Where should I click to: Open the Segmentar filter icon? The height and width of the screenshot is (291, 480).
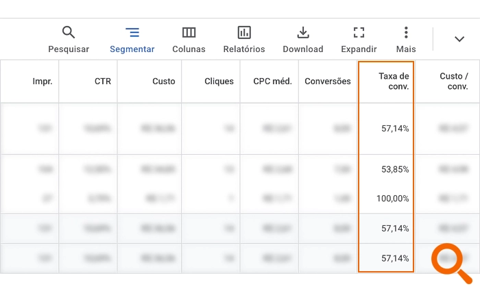(x=132, y=32)
